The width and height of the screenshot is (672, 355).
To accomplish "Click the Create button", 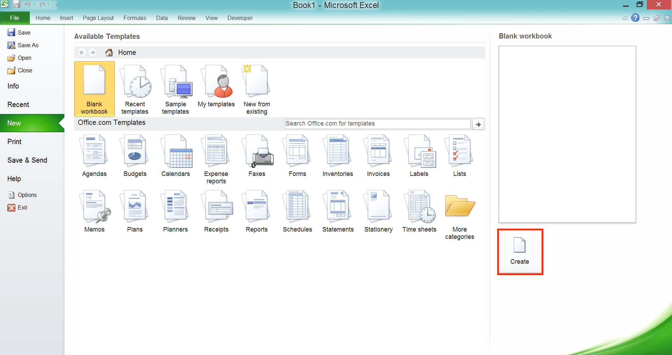I will (520, 251).
